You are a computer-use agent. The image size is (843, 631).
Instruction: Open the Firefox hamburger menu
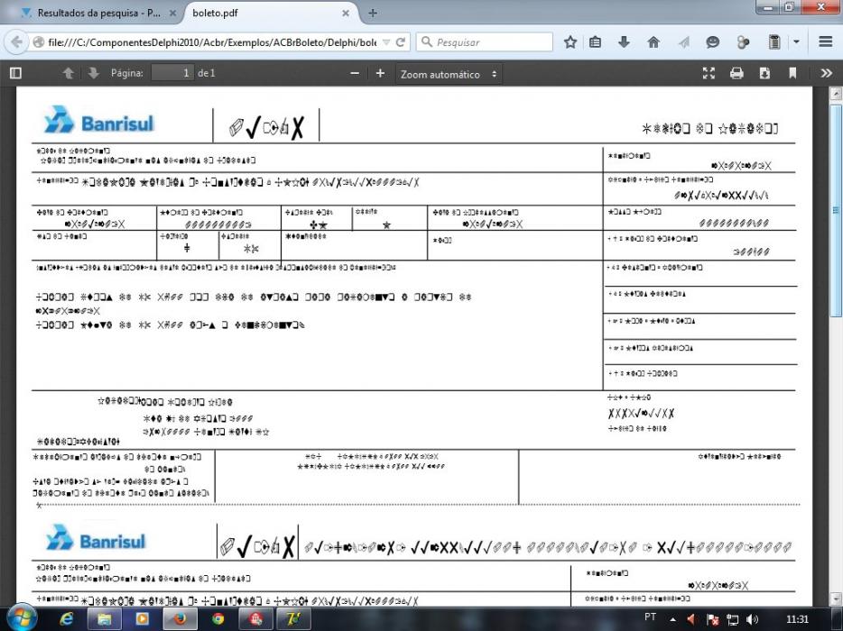pyautogui.click(x=826, y=41)
